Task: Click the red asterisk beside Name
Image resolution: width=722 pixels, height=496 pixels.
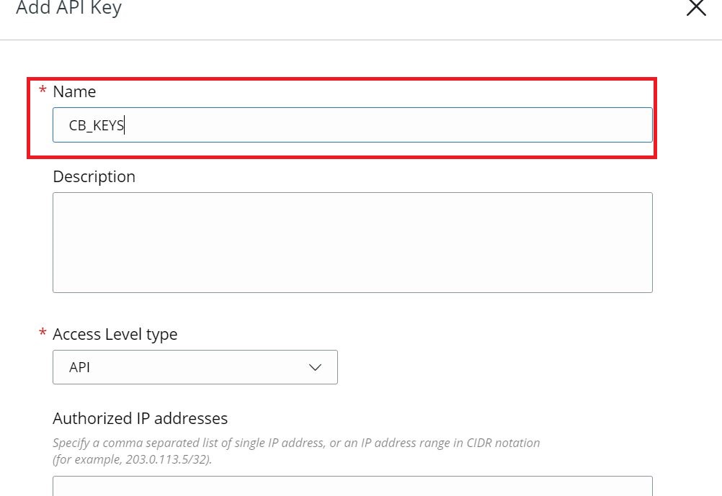Action: tap(43, 91)
